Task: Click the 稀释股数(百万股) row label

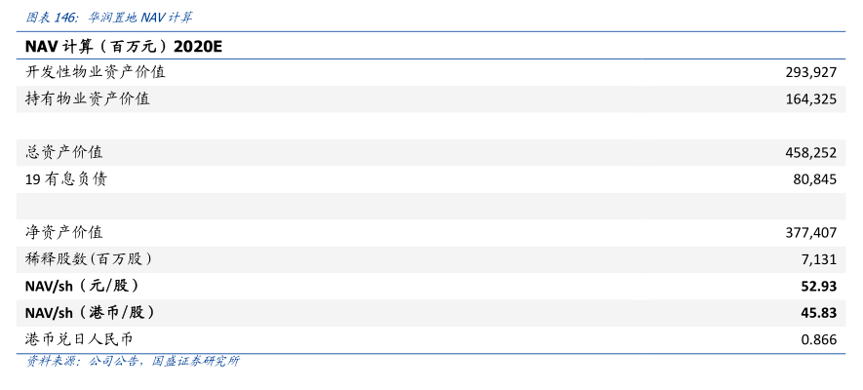Action: pyautogui.click(x=88, y=258)
